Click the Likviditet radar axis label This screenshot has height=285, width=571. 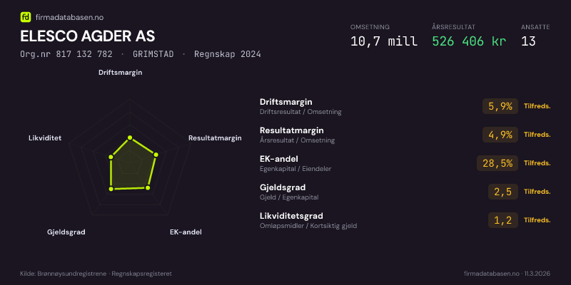[44, 138]
